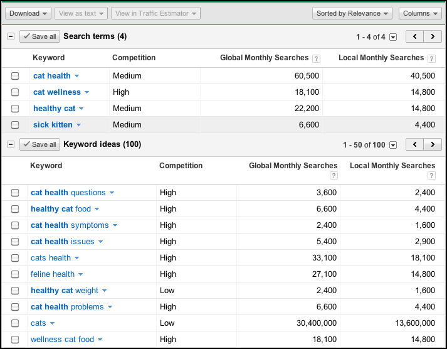Sort by Global Monthly Searches in Search terms
447x349 pixels.
click(265, 58)
